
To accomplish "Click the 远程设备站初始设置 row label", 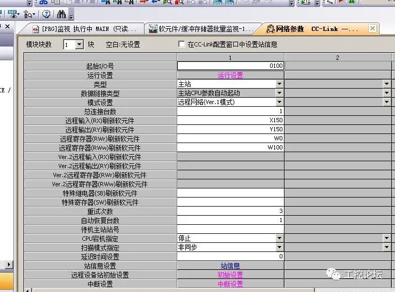I will 100,275.
